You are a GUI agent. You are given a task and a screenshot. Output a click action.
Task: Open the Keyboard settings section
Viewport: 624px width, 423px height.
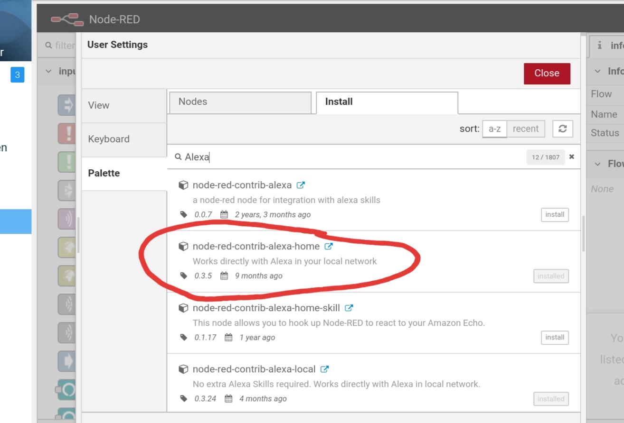click(124, 139)
